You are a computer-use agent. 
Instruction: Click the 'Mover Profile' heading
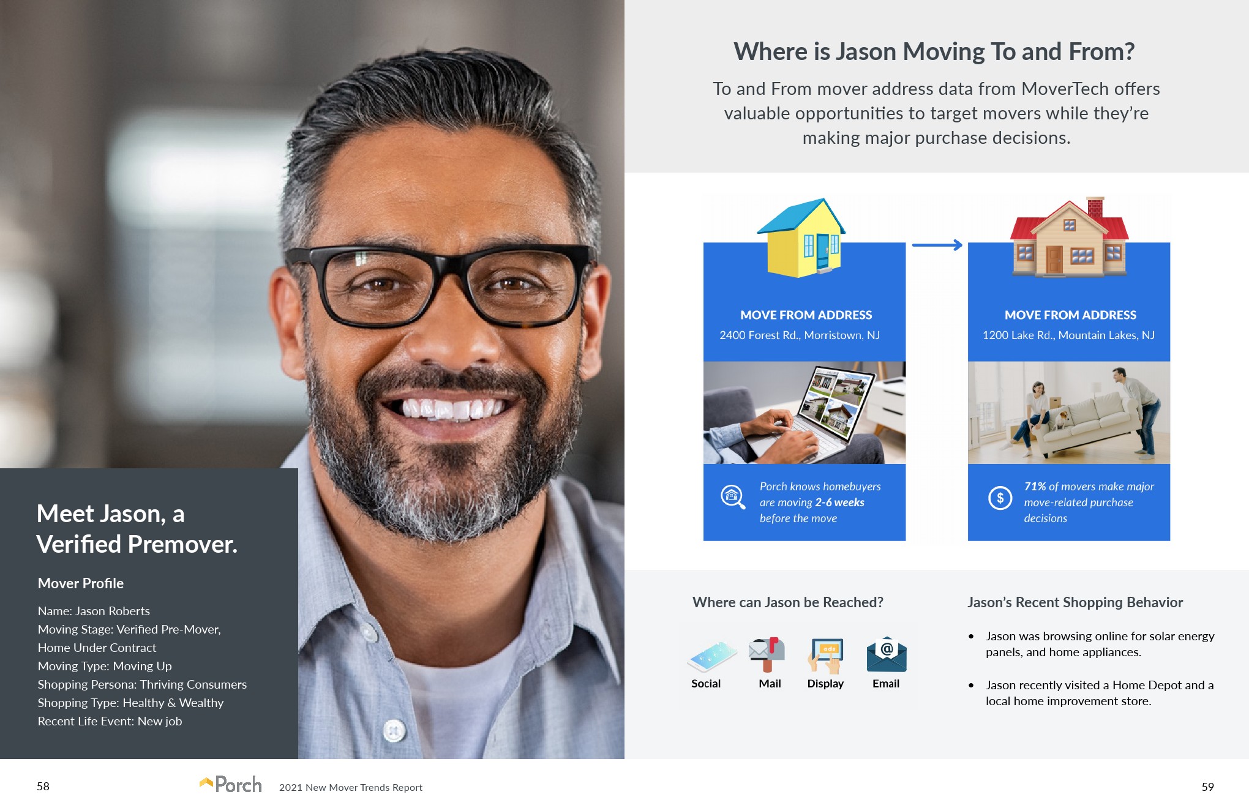(x=80, y=583)
